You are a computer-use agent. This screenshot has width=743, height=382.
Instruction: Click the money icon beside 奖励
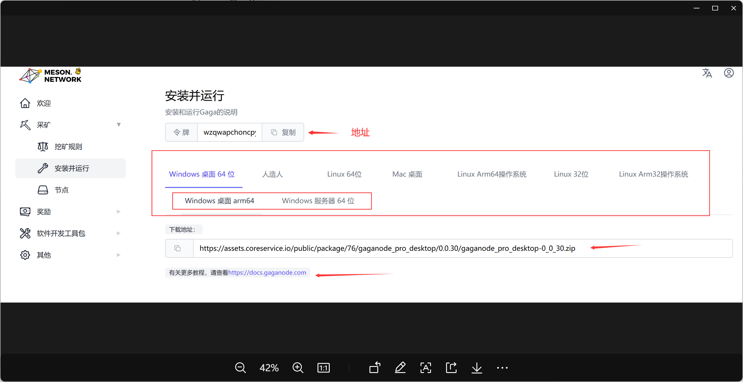click(25, 212)
